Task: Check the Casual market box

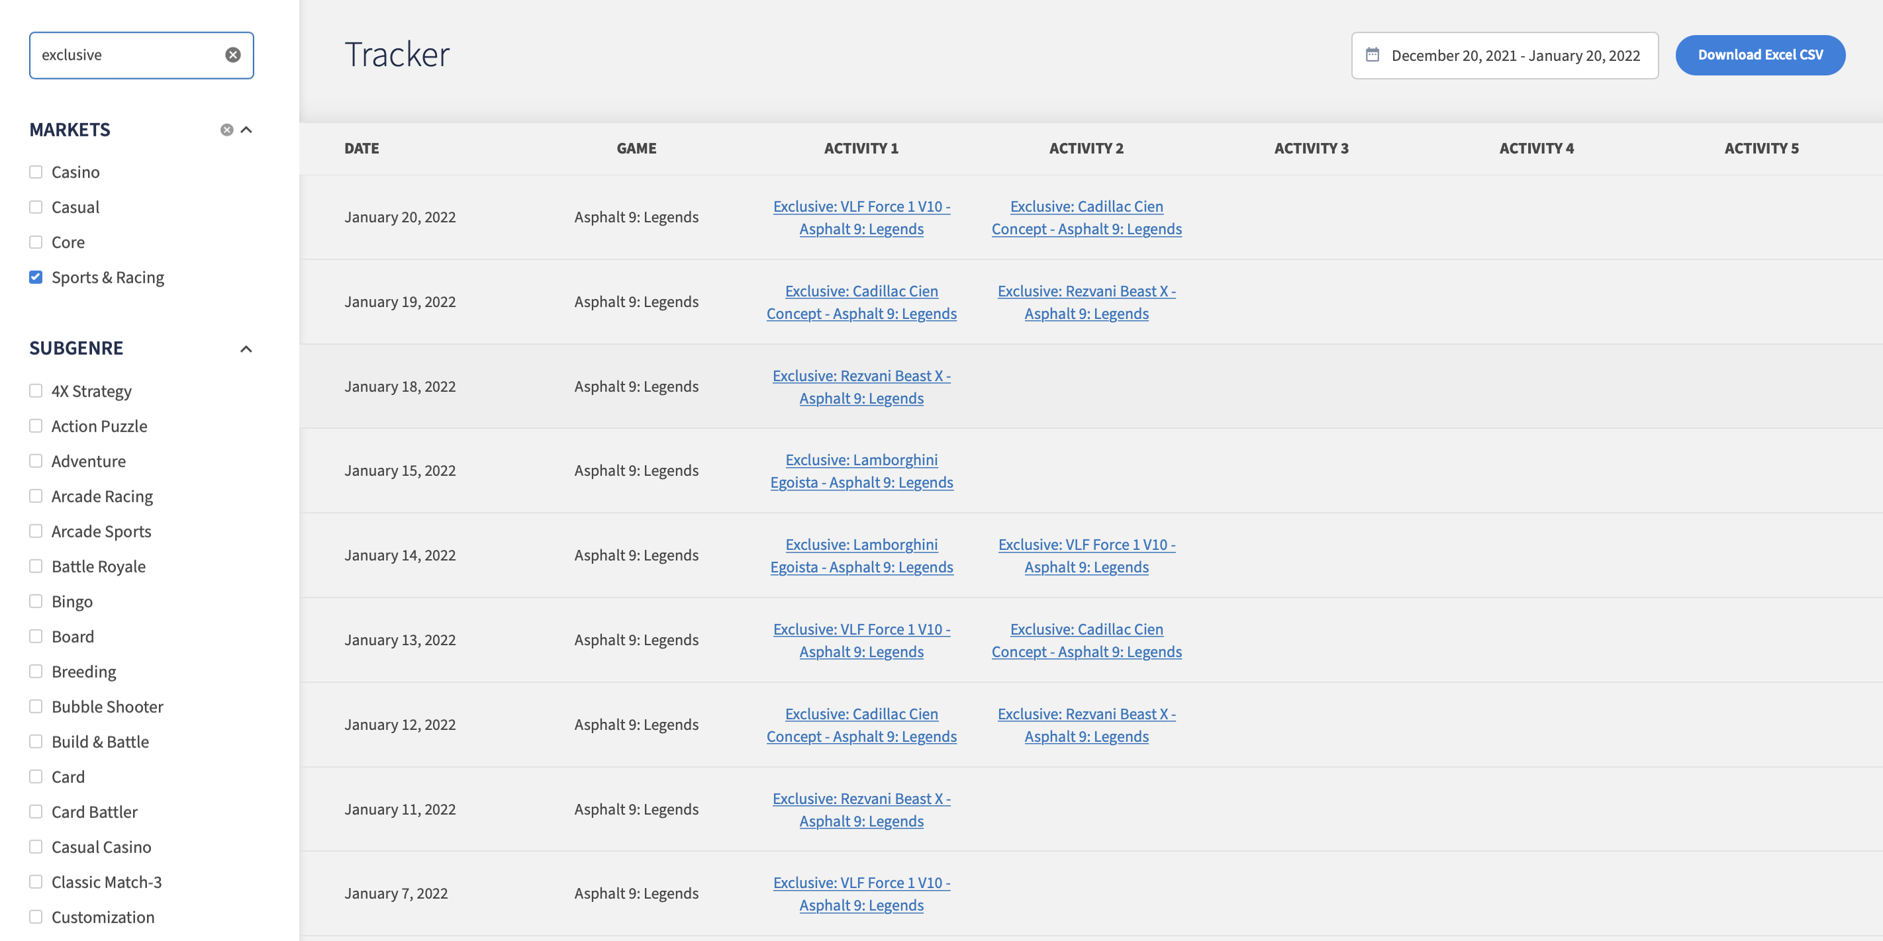Action: [36, 206]
